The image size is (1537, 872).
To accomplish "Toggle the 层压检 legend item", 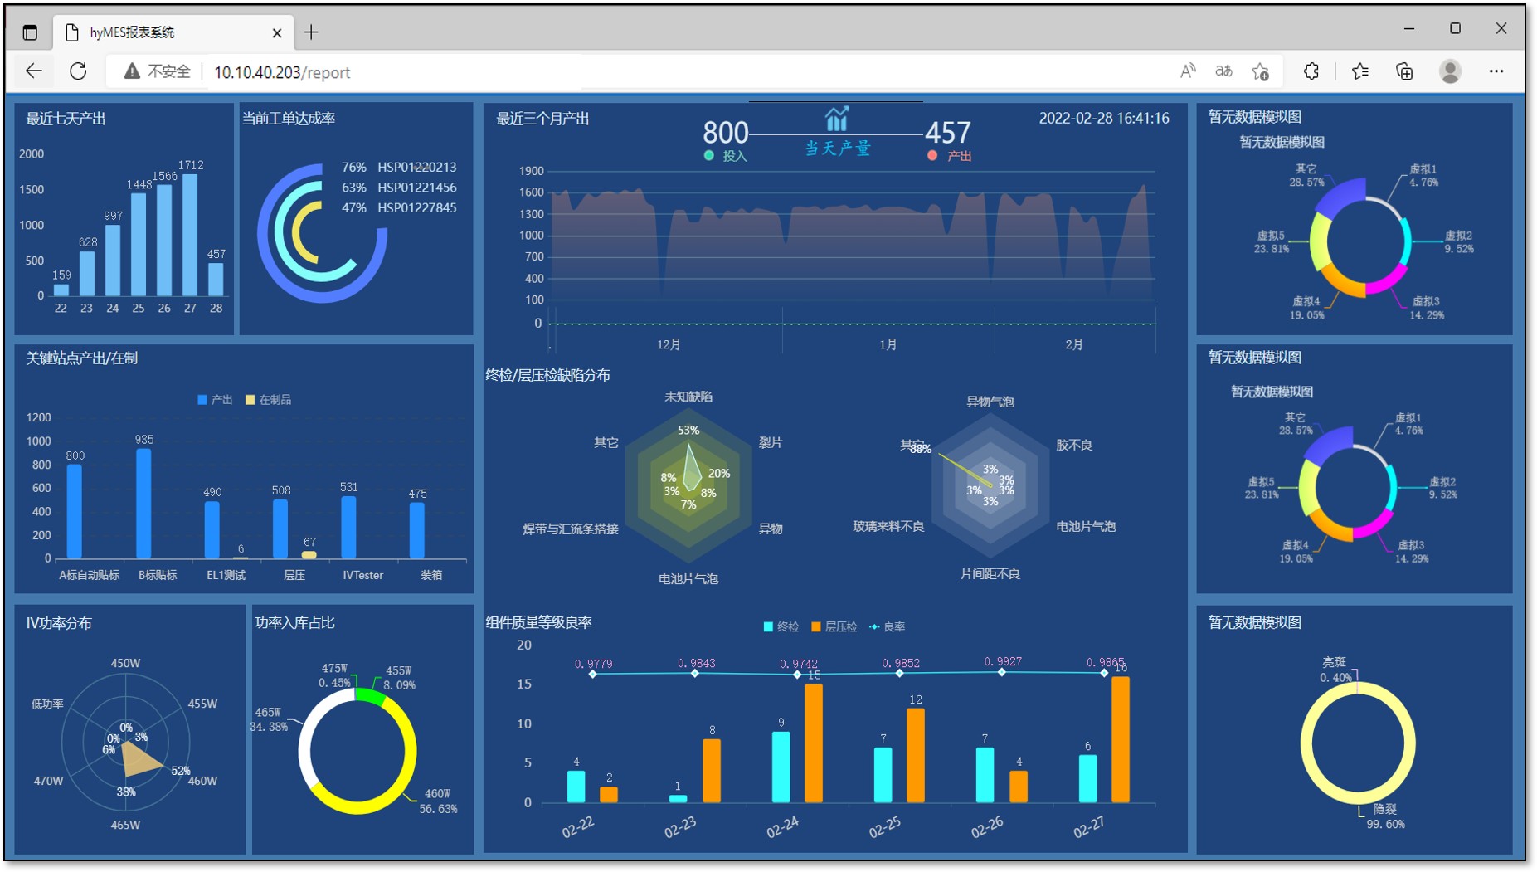I will click(x=834, y=626).
